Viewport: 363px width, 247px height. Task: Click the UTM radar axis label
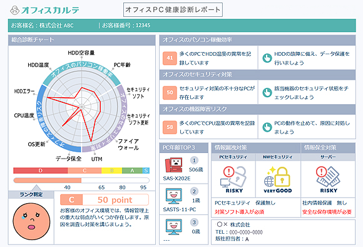97,159
